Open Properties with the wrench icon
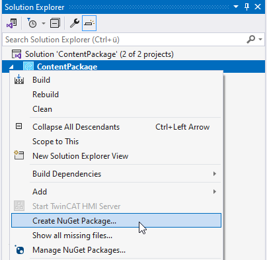The height and width of the screenshot is (260, 267). point(75,23)
